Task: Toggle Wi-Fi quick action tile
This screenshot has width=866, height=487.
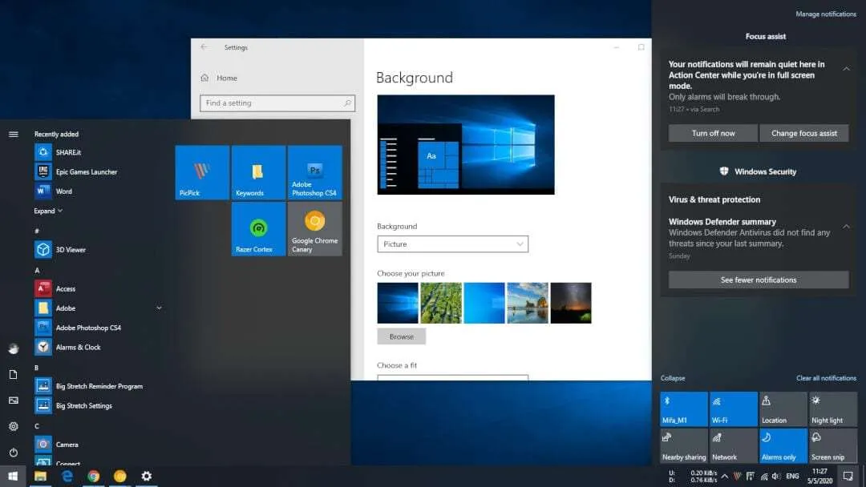Action: tap(734, 409)
